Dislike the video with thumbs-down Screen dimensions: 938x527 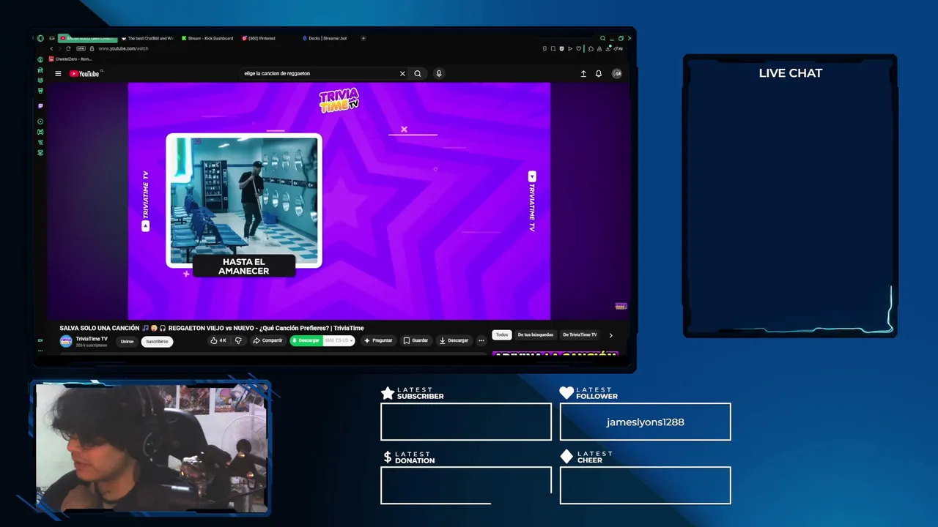pyautogui.click(x=238, y=340)
